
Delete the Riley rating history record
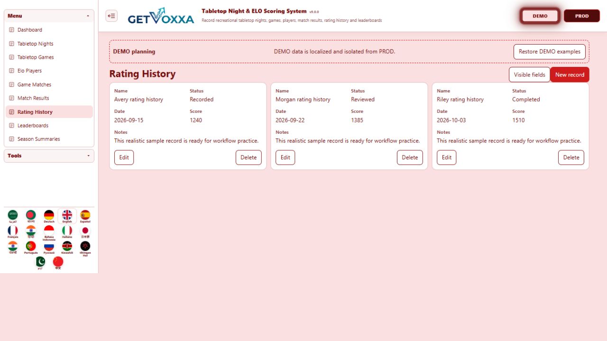[571, 157]
